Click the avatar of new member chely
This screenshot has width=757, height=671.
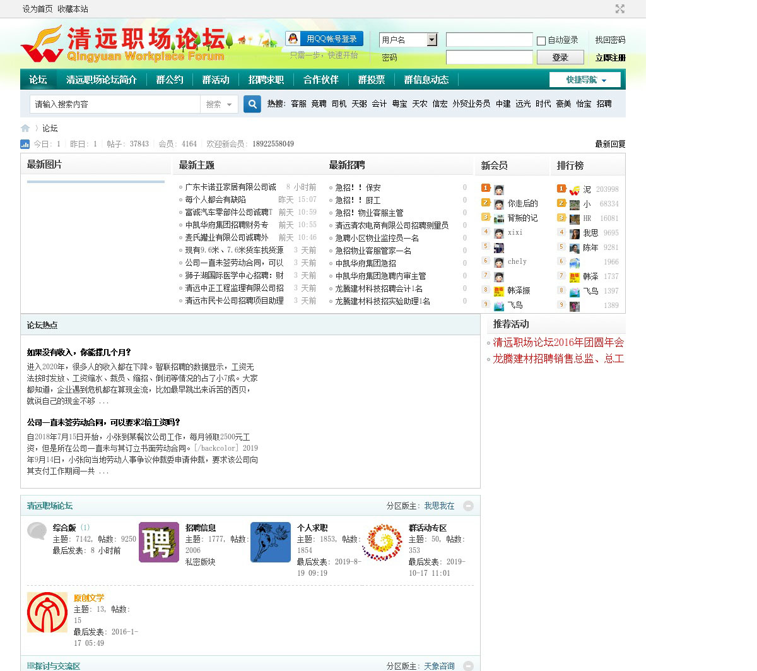pyautogui.click(x=499, y=262)
